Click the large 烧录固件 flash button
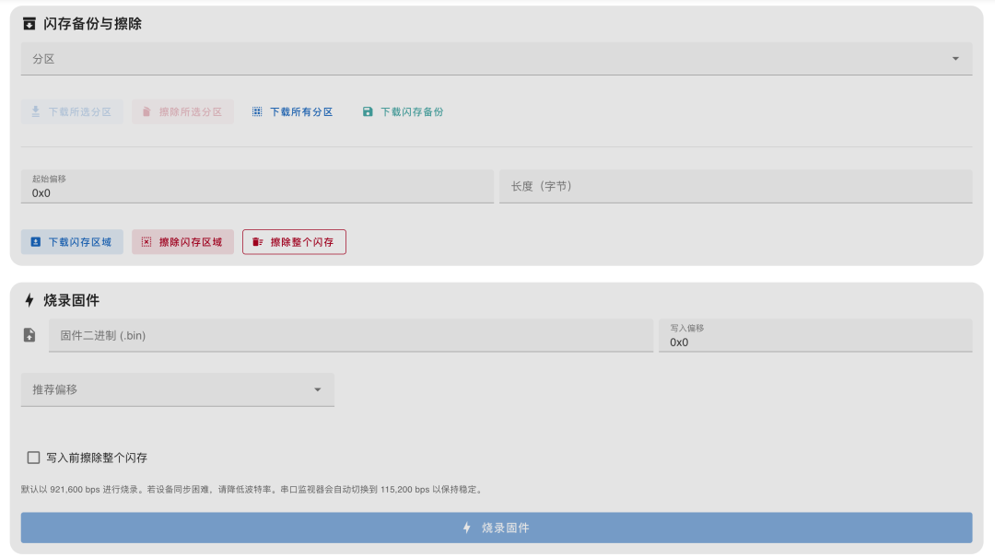Screen dimensions: 995x557 (497, 528)
